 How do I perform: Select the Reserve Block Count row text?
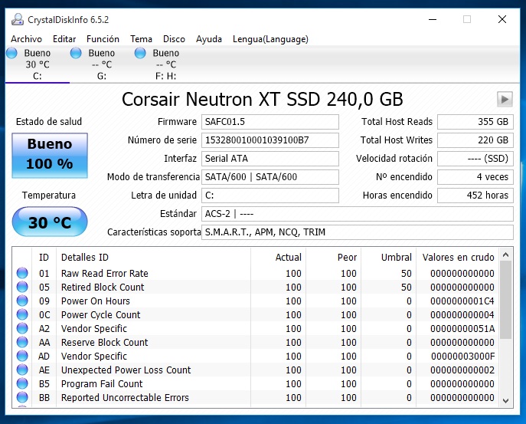[x=104, y=343]
